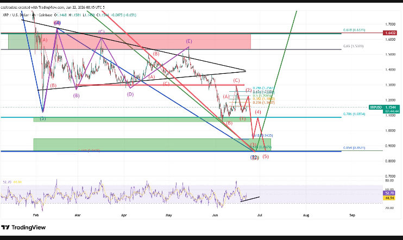Viewport: 403px width, 240px height.
Task: Click the RSI legend value 52.70 at panel top-left
Action: [x=7, y=182]
